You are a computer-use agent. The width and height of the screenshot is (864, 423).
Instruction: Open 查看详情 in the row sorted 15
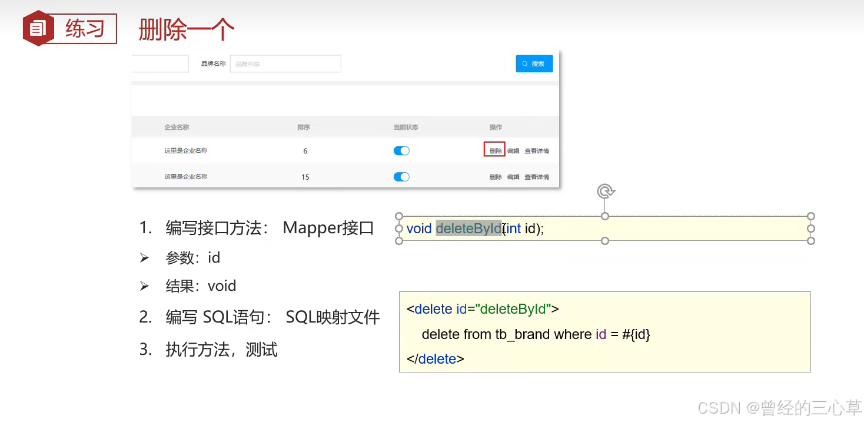click(537, 177)
